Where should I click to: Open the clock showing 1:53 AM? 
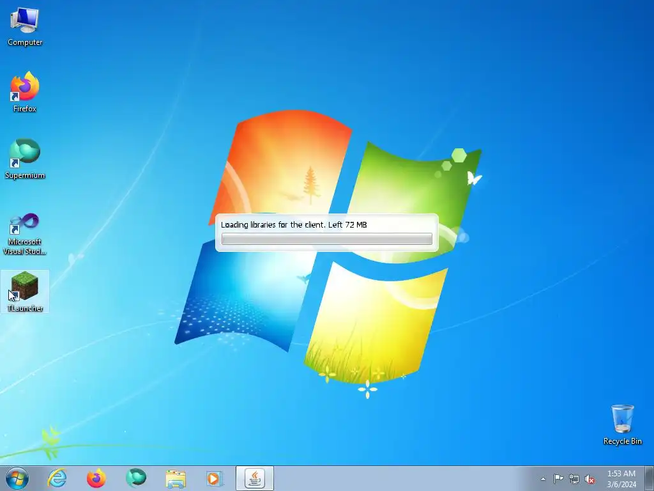621,479
